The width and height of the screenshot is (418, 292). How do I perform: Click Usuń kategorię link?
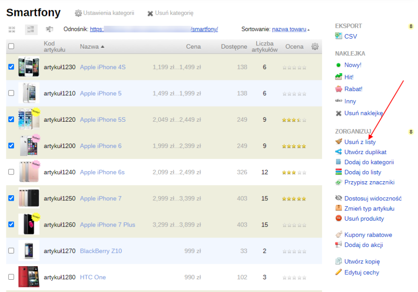pos(174,13)
